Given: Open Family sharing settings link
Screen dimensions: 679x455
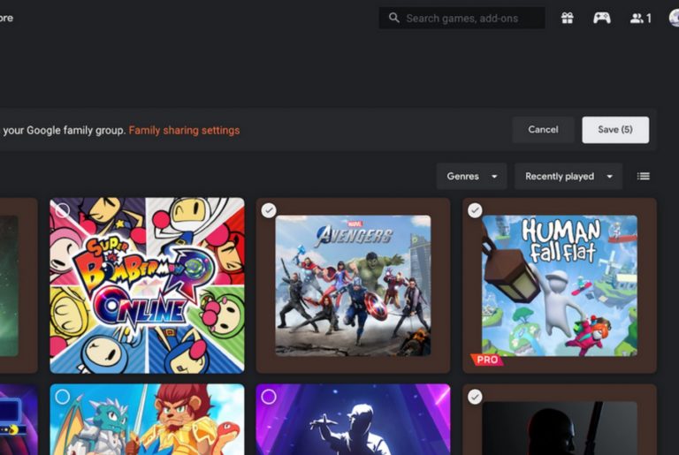Looking at the screenshot, I should coord(184,130).
